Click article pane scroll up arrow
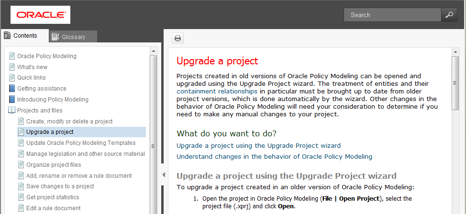This screenshot has height=214, width=466. click(x=455, y=52)
